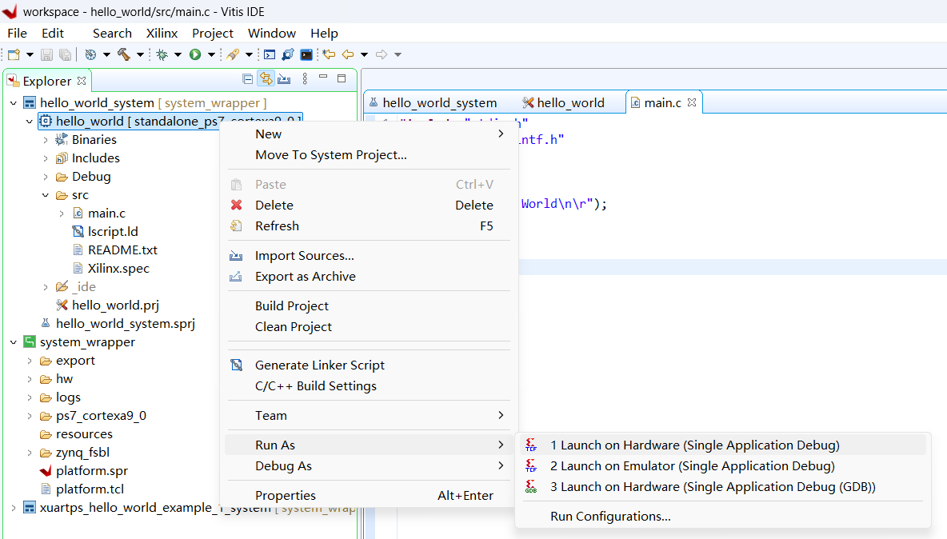The height and width of the screenshot is (539, 947).
Task: Open the Back navigation history dropdown
Action: (x=364, y=55)
